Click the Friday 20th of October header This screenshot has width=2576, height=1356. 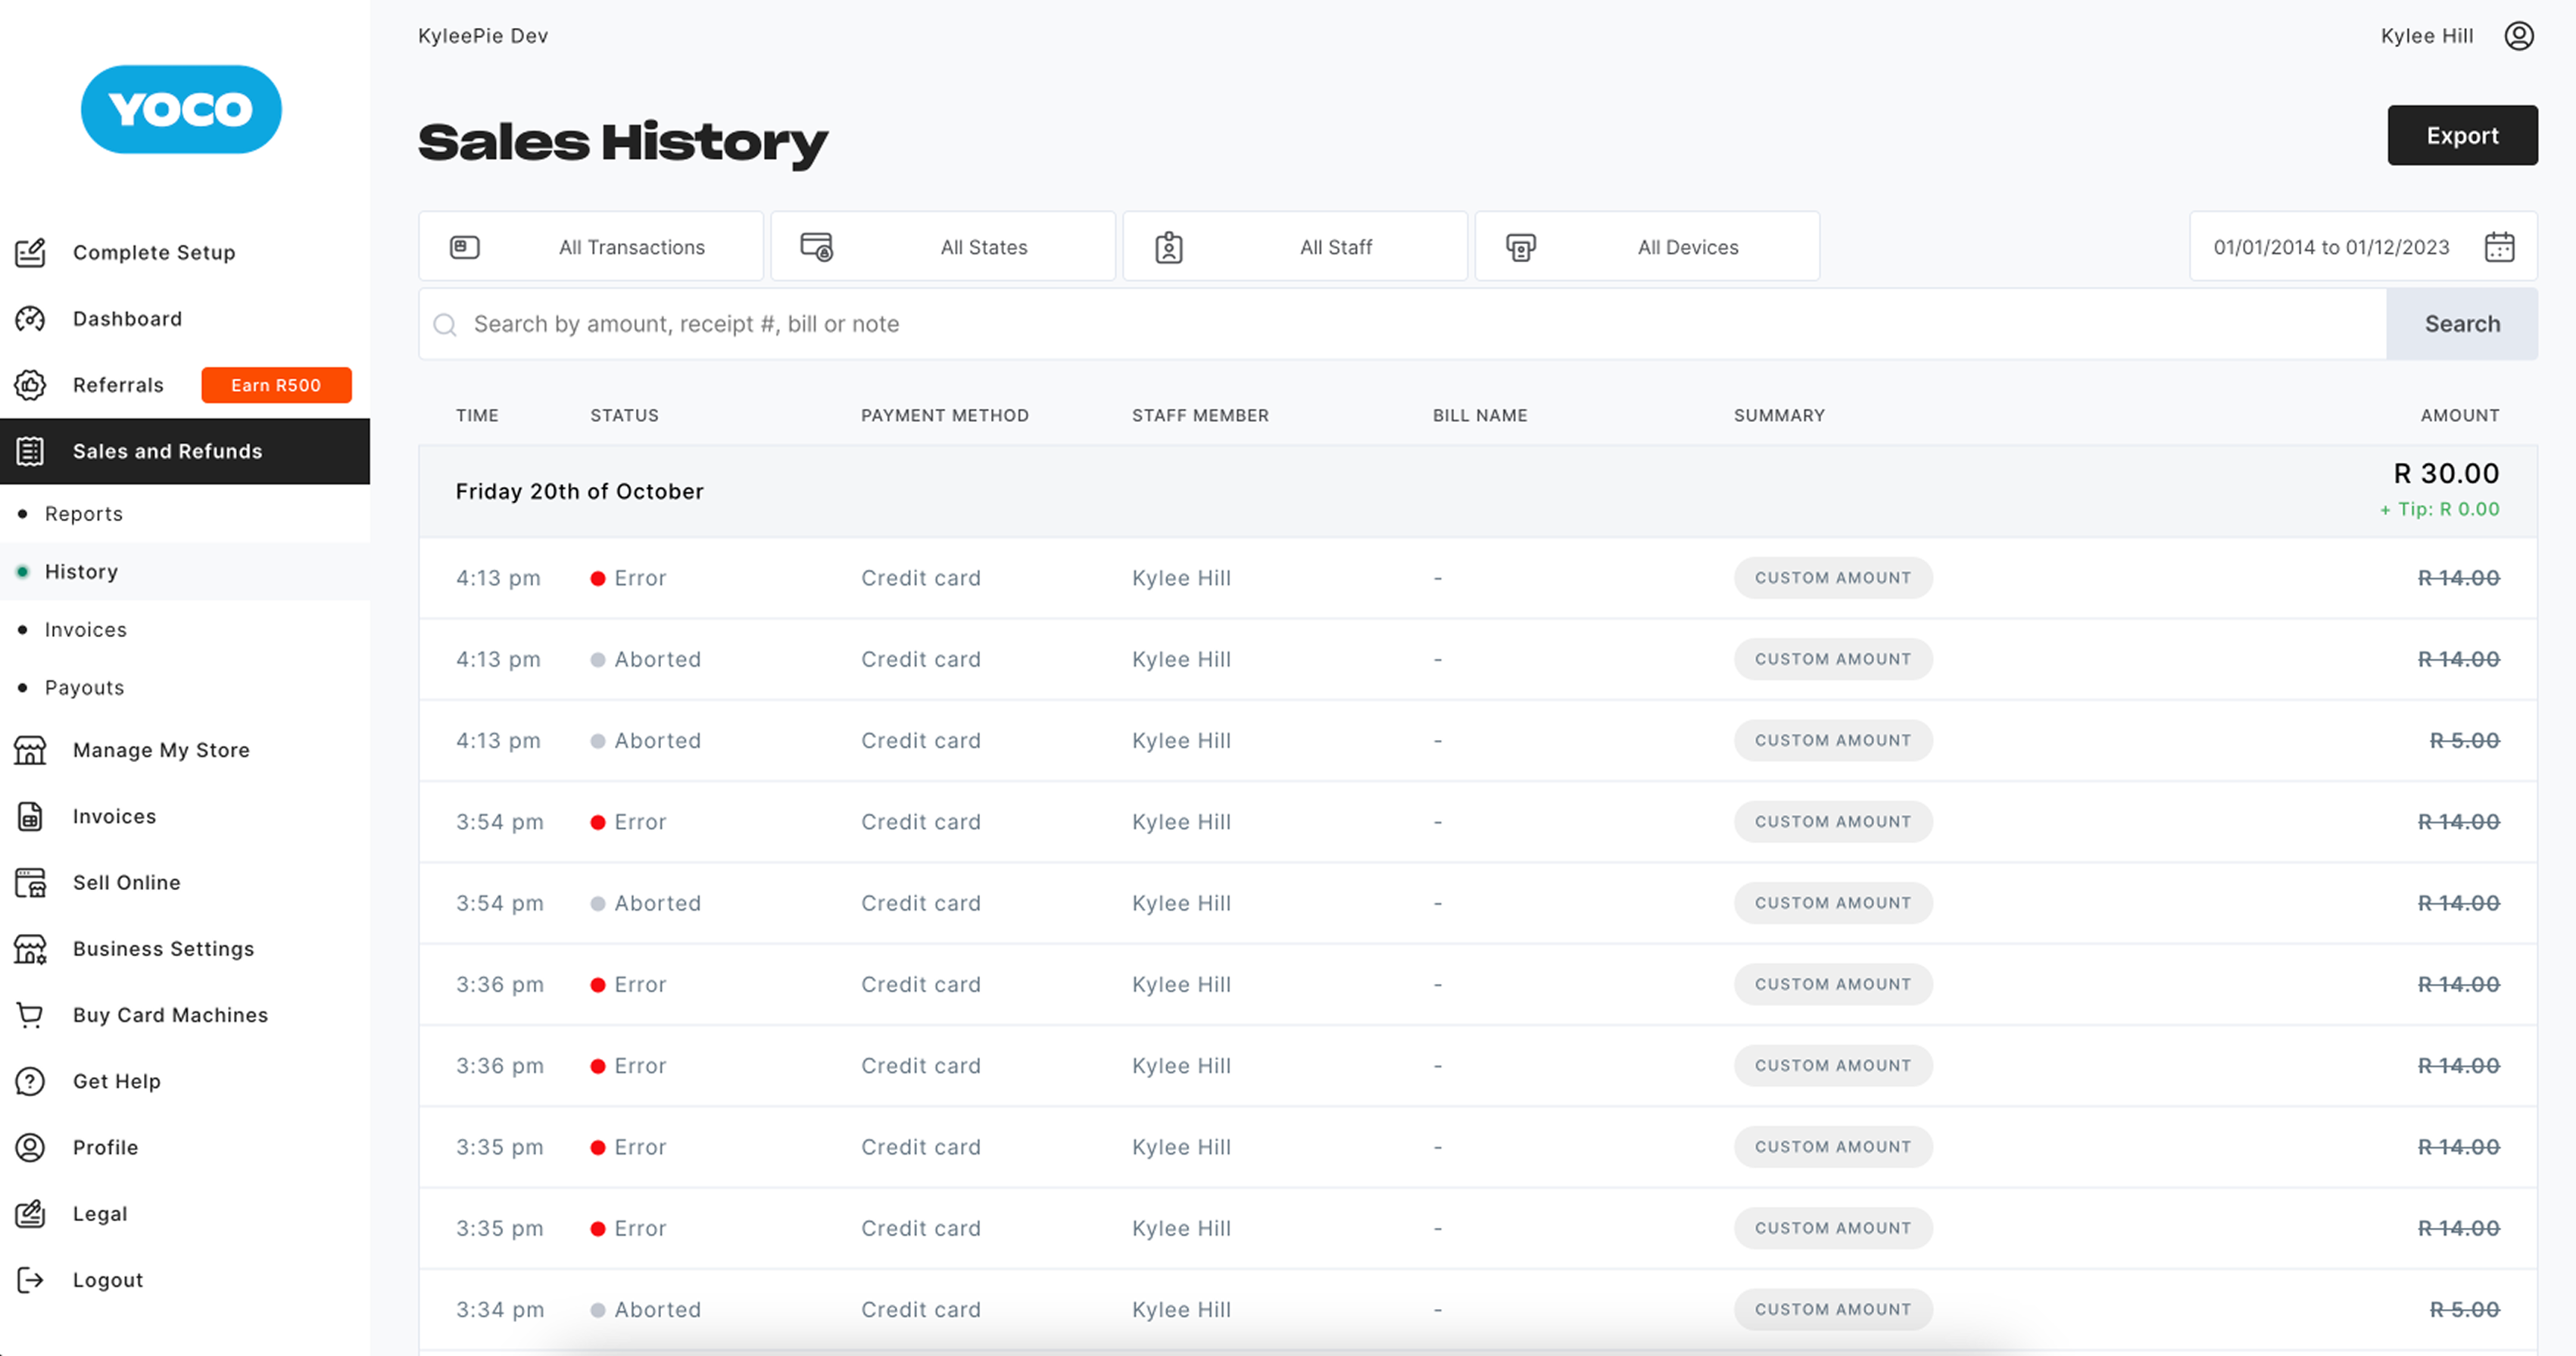click(580, 492)
